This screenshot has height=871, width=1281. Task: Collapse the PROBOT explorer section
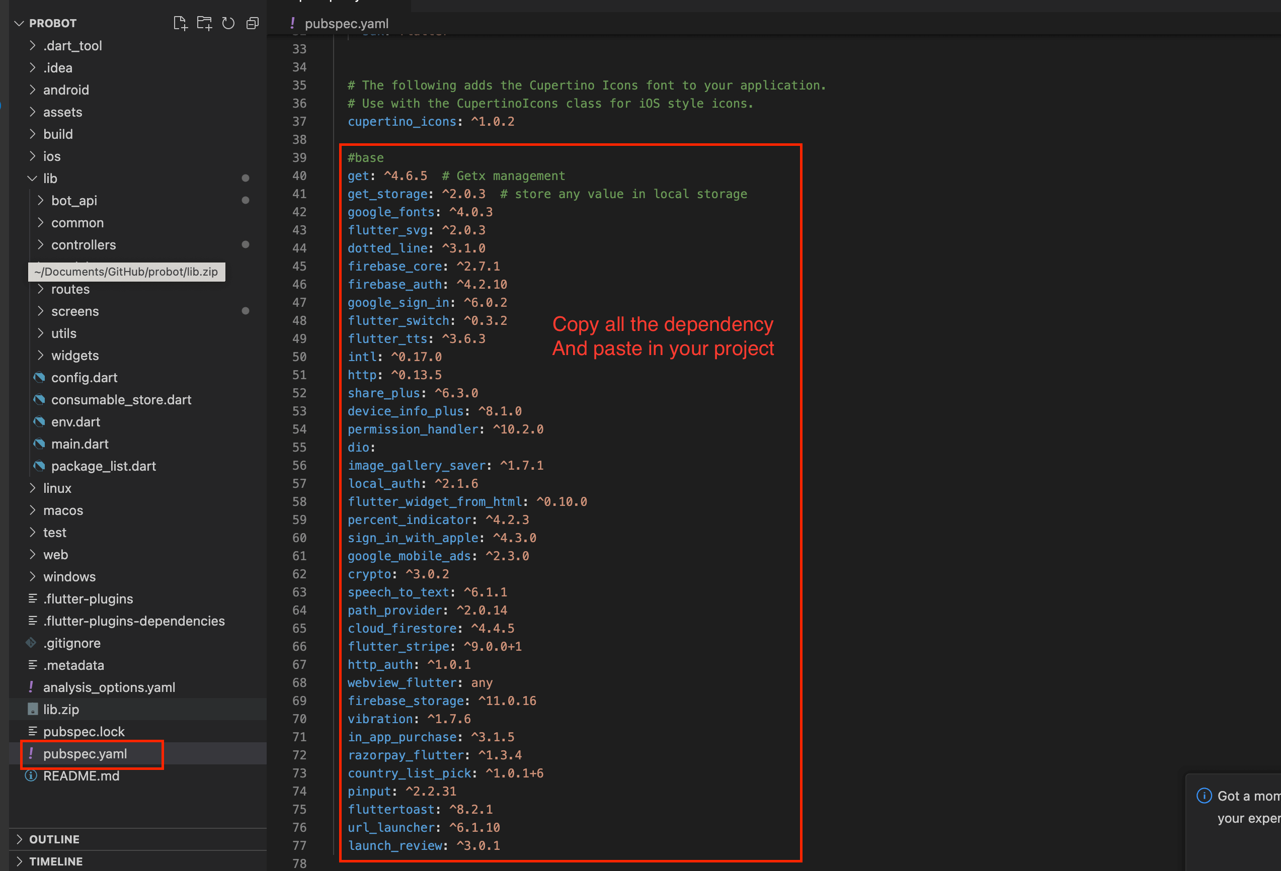[19, 23]
